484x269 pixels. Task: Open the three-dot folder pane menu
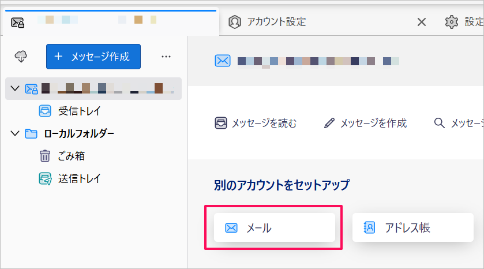tap(166, 57)
